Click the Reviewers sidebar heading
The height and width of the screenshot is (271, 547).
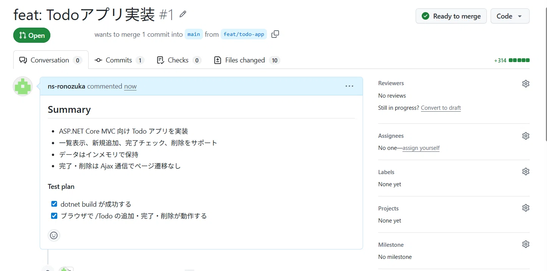pos(391,83)
